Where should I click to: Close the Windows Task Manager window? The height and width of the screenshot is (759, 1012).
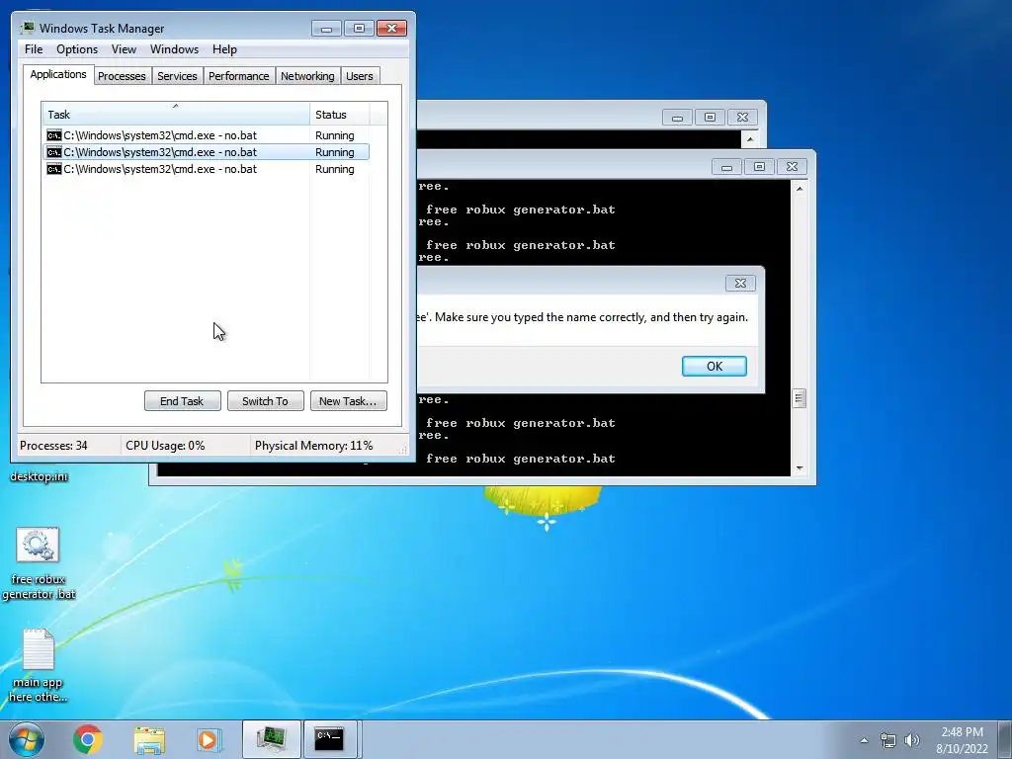[391, 29]
